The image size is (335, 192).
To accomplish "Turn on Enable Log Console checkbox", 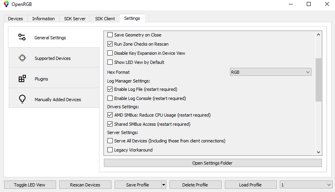I will coord(110,98).
